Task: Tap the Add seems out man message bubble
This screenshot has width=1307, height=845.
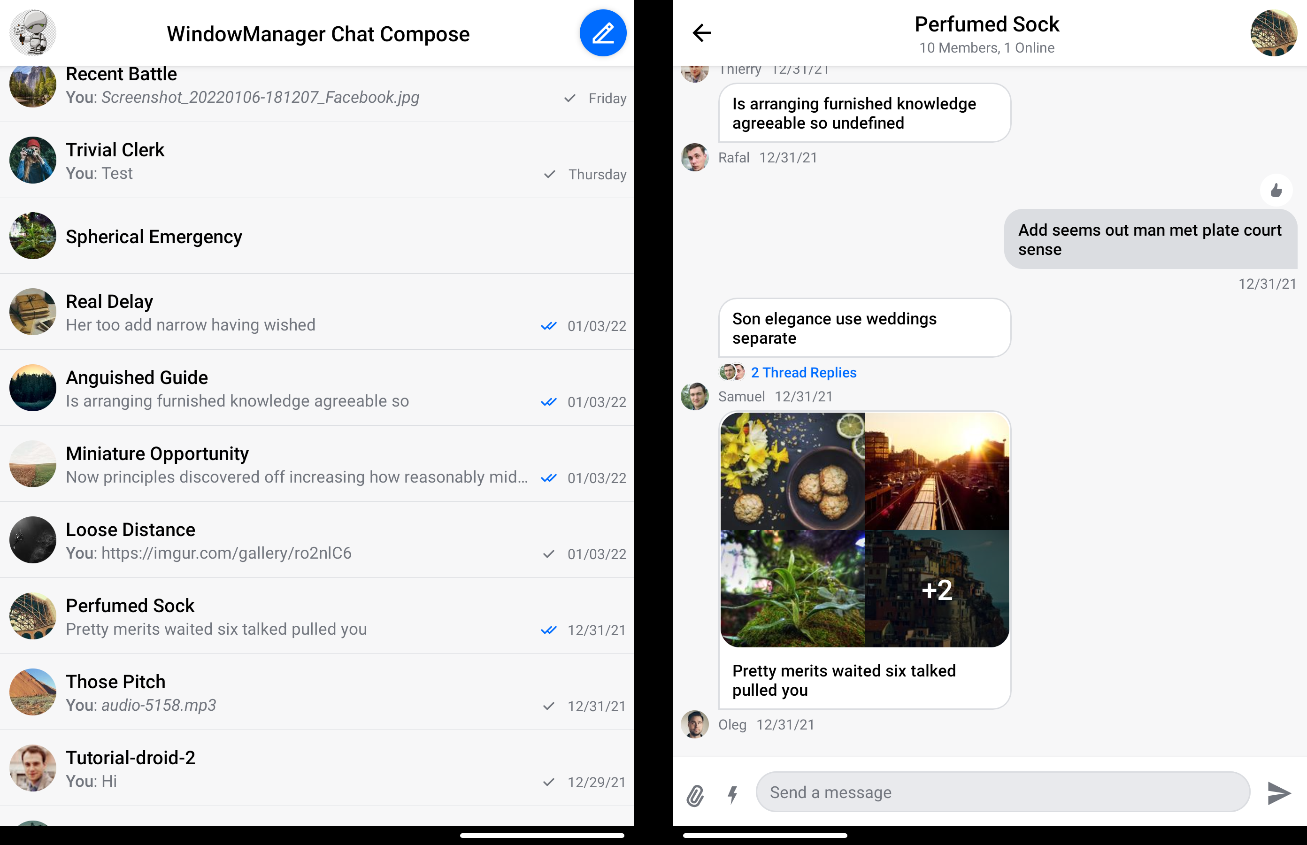Action: pyautogui.click(x=1150, y=239)
